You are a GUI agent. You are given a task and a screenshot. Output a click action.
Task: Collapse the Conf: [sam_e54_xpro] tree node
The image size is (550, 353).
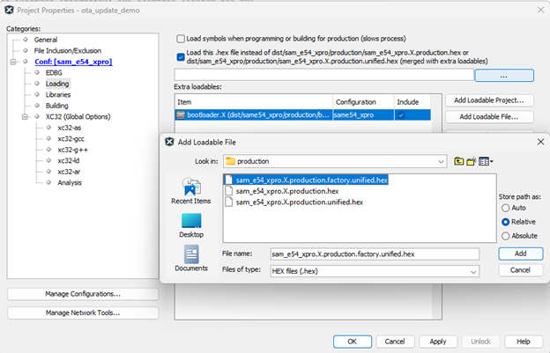click(13, 62)
